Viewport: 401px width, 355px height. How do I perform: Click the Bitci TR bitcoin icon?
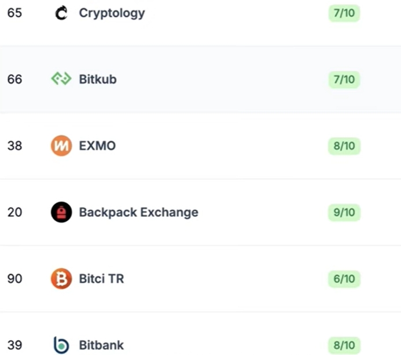click(61, 279)
